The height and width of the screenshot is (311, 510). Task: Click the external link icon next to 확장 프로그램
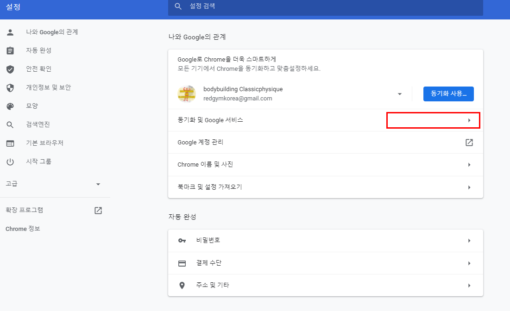coord(98,210)
